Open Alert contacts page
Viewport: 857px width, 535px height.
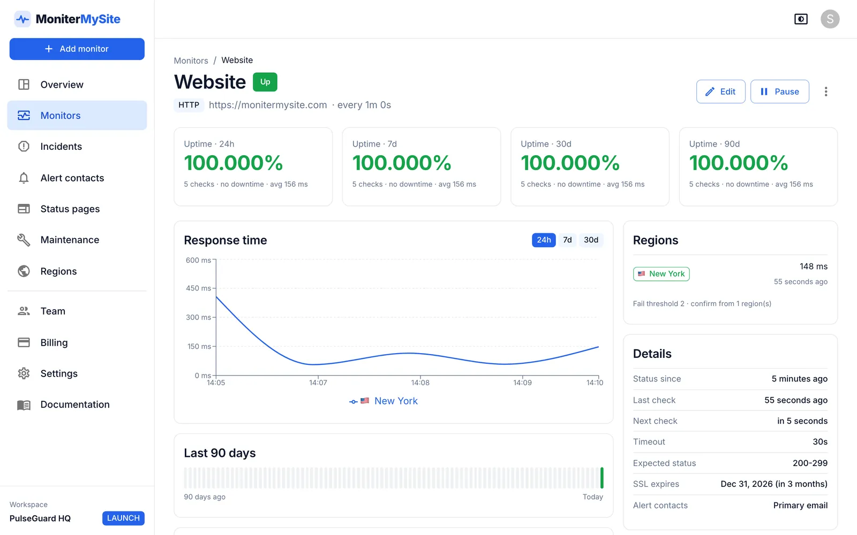(77, 178)
